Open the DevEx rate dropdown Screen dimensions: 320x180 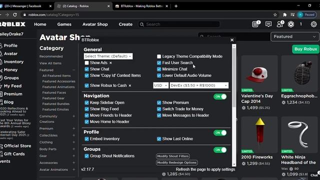[199, 85]
